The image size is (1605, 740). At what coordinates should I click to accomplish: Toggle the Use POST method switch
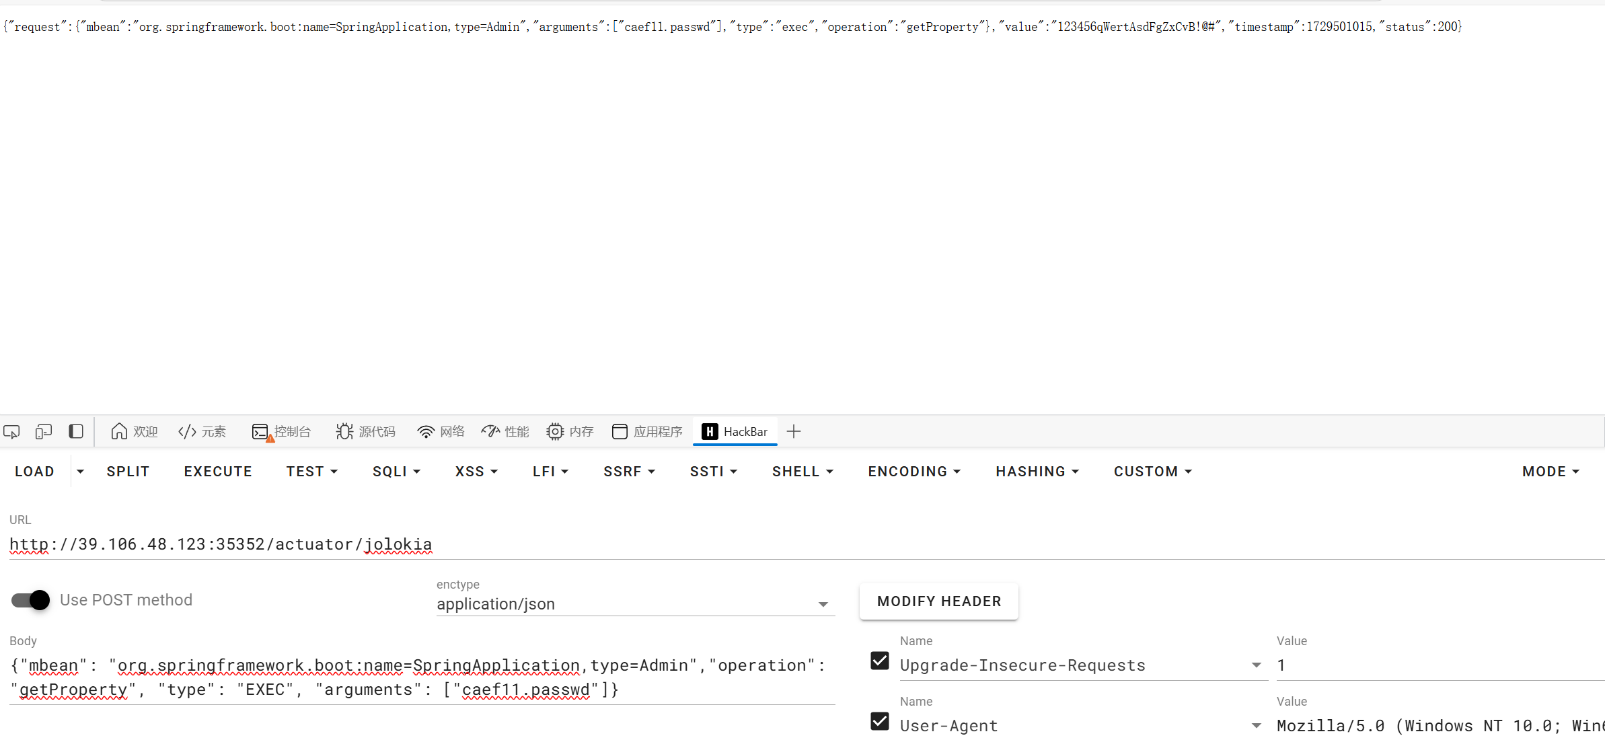31,600
